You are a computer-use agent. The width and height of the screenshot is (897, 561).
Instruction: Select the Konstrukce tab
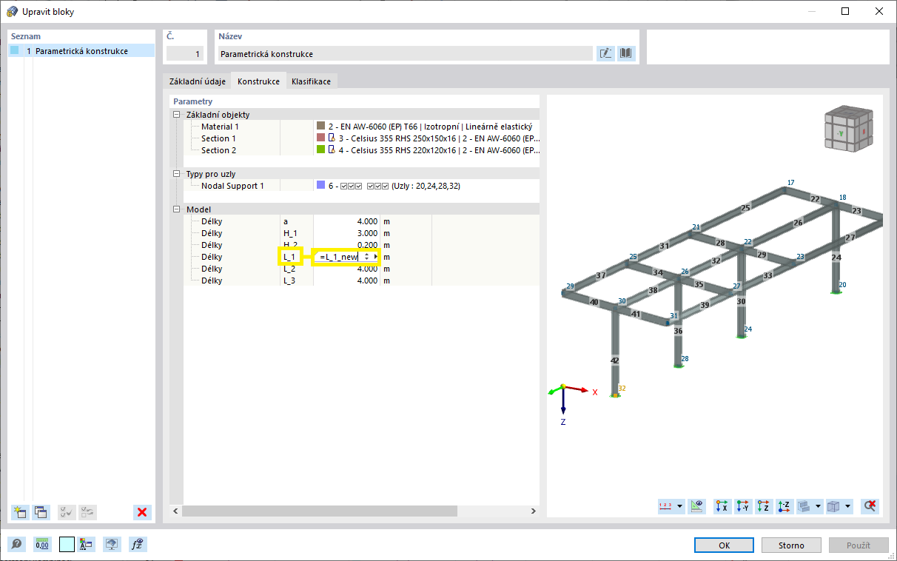point(258,81)
